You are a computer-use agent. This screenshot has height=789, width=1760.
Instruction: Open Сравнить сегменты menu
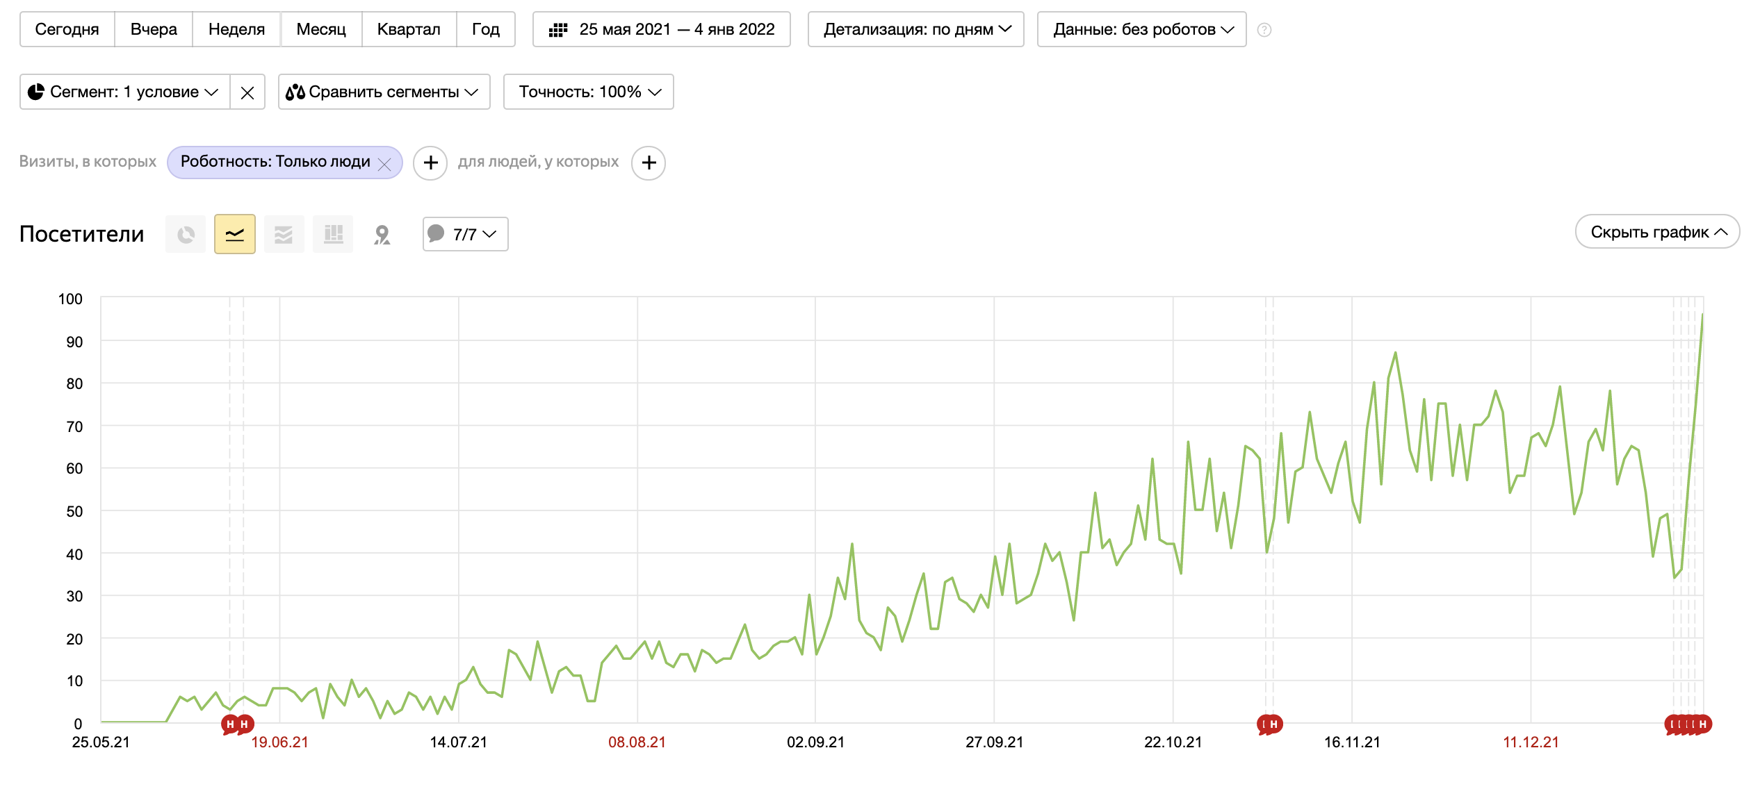pos(384,92)
